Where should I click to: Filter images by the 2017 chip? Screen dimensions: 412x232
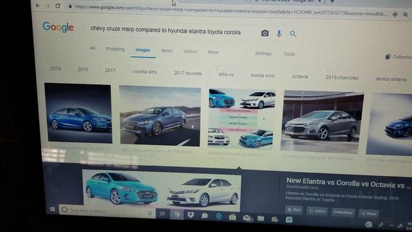110,70
